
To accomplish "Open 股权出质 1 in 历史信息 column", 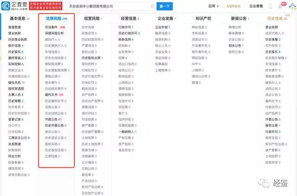I will tap(273, 125).
